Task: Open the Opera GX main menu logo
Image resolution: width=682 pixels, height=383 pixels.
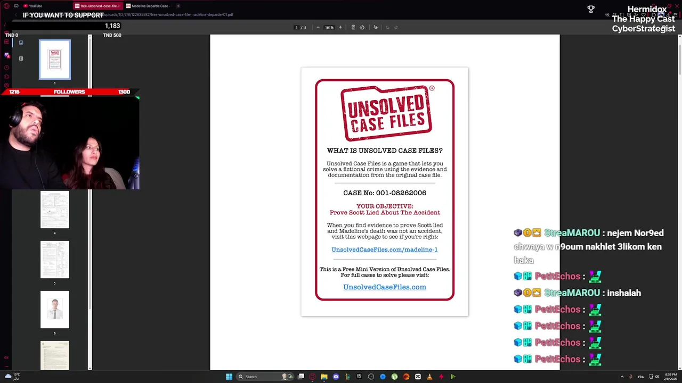Action: (6, 6)
